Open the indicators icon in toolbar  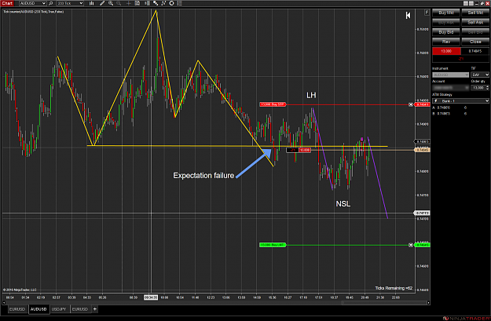coord(156,3)
